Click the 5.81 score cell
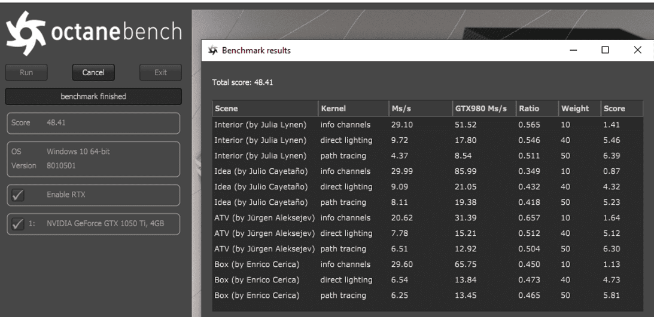 click(x=612, y=296)
